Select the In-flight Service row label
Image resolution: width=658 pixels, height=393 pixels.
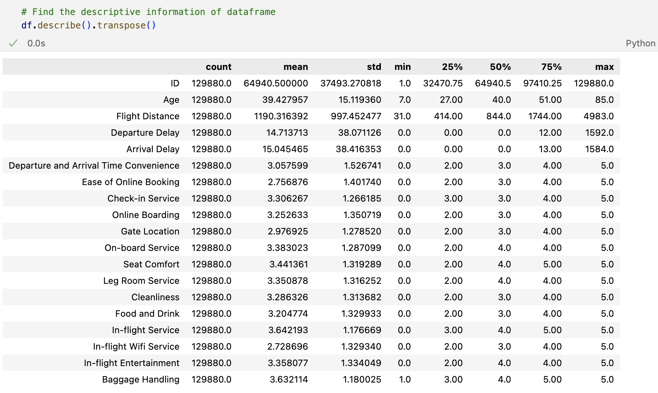(146, 330)
